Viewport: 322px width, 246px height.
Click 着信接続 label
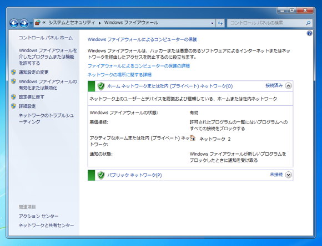pos(99,122)
